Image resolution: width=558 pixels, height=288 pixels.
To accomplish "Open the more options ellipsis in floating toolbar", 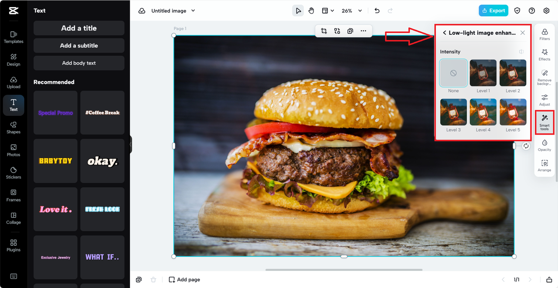I will coord(363,31).
